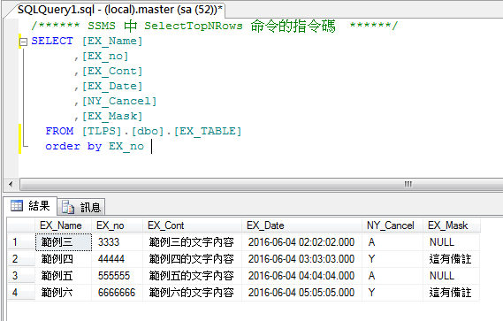
Task: Click the order by keyword in the editor
Action: [73, 147]
